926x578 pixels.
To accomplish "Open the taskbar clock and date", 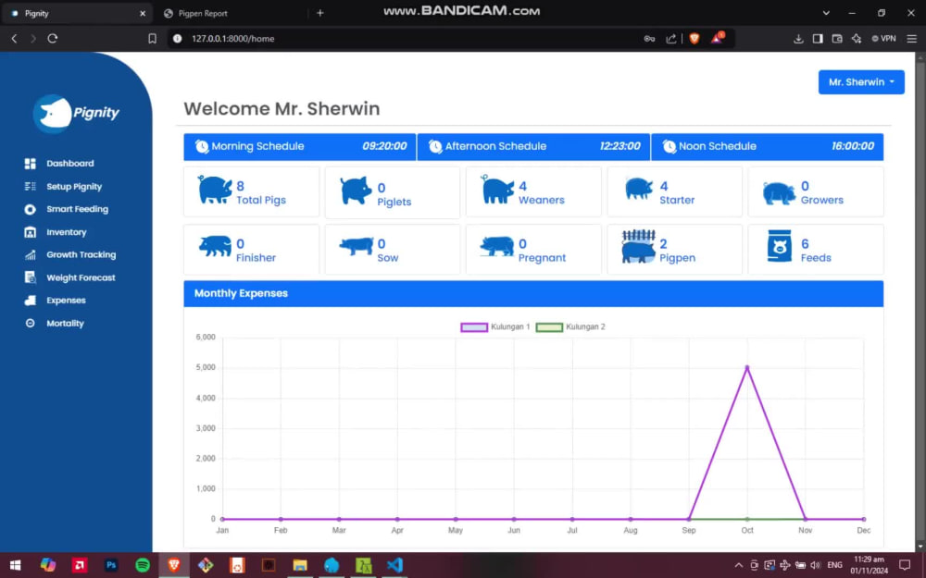I will pyautogui.click(x=870, y=565).
